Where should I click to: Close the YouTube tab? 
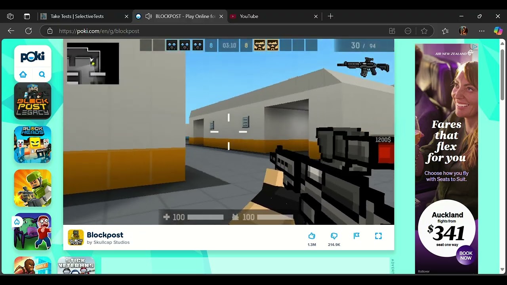coord(316,16)
